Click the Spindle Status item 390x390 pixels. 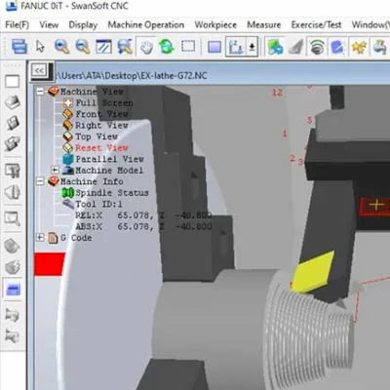coord(112,193)
